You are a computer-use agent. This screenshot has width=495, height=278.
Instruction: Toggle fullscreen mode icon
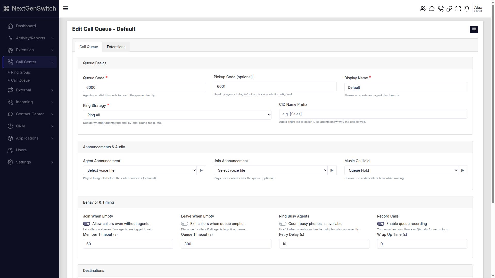pos(458,9)
